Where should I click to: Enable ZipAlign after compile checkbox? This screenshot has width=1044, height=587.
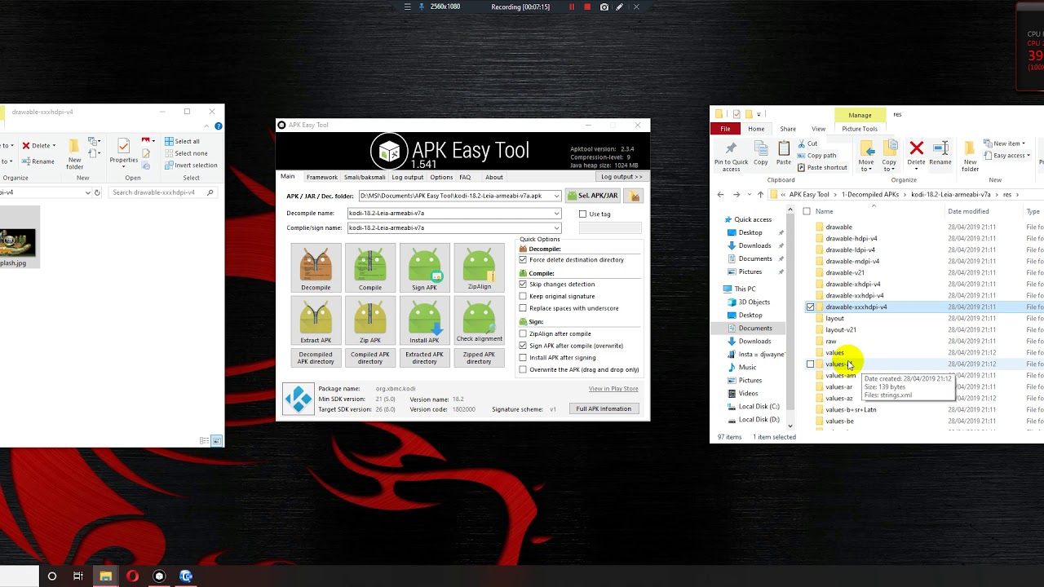tap(523, 333)
